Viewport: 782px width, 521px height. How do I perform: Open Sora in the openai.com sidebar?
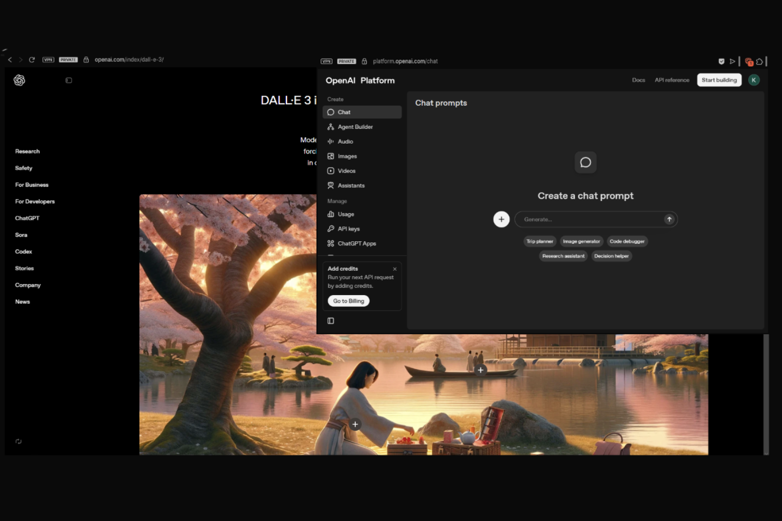(x=21, y=235)
